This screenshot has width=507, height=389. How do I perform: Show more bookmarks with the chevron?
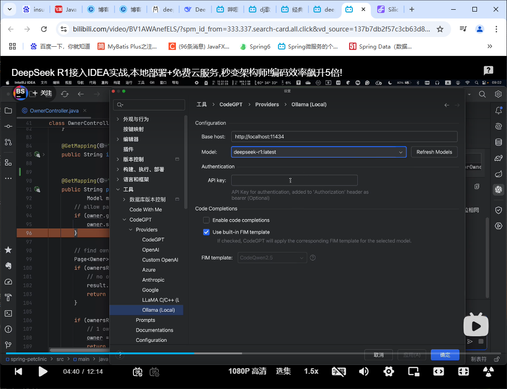490,46
